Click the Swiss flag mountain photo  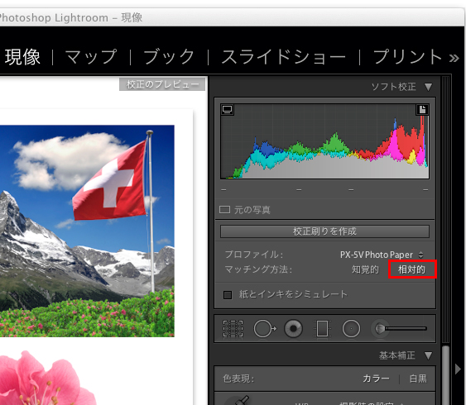click(x=87, y=231)
